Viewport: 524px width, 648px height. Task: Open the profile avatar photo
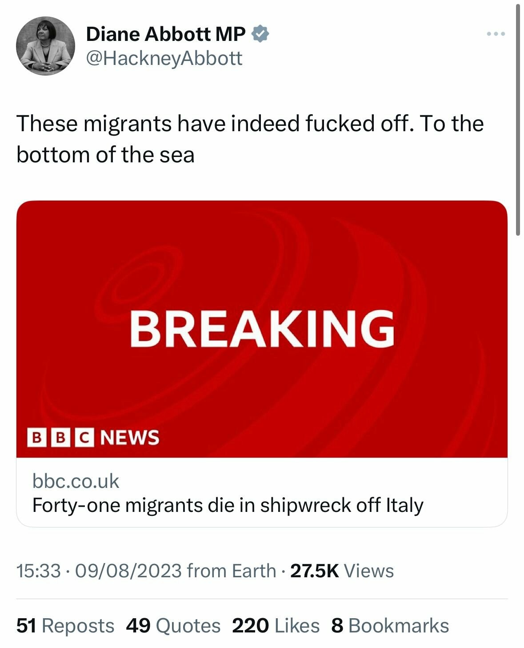click(45, 46)
